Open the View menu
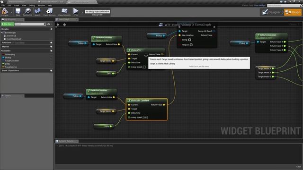The height and width of the screenshot is (170, 303). point(24,5)
